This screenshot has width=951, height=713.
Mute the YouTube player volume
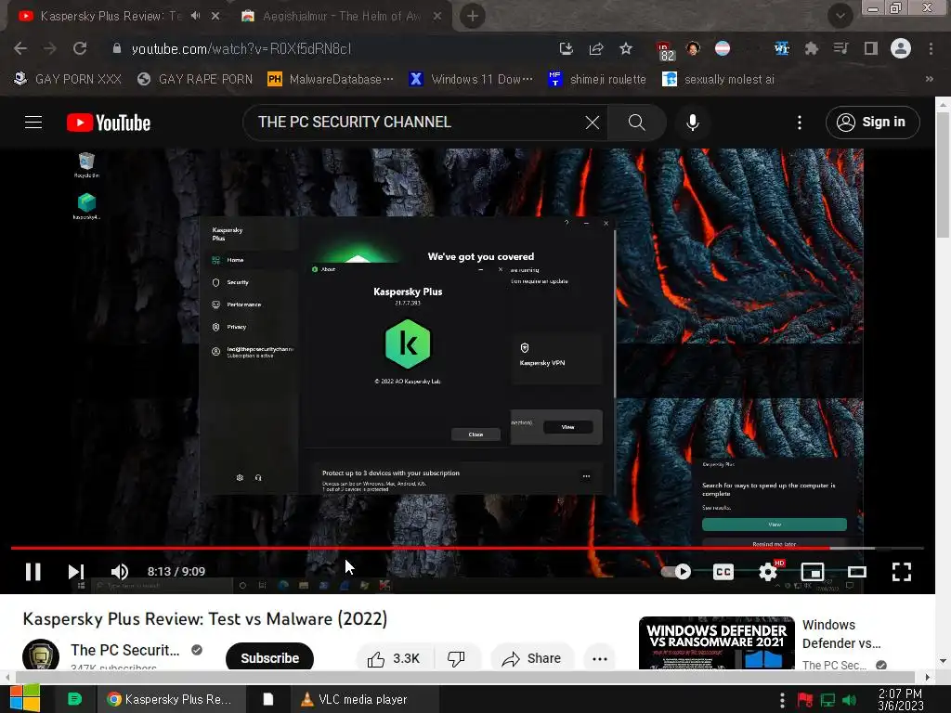(x=120, y=572)
